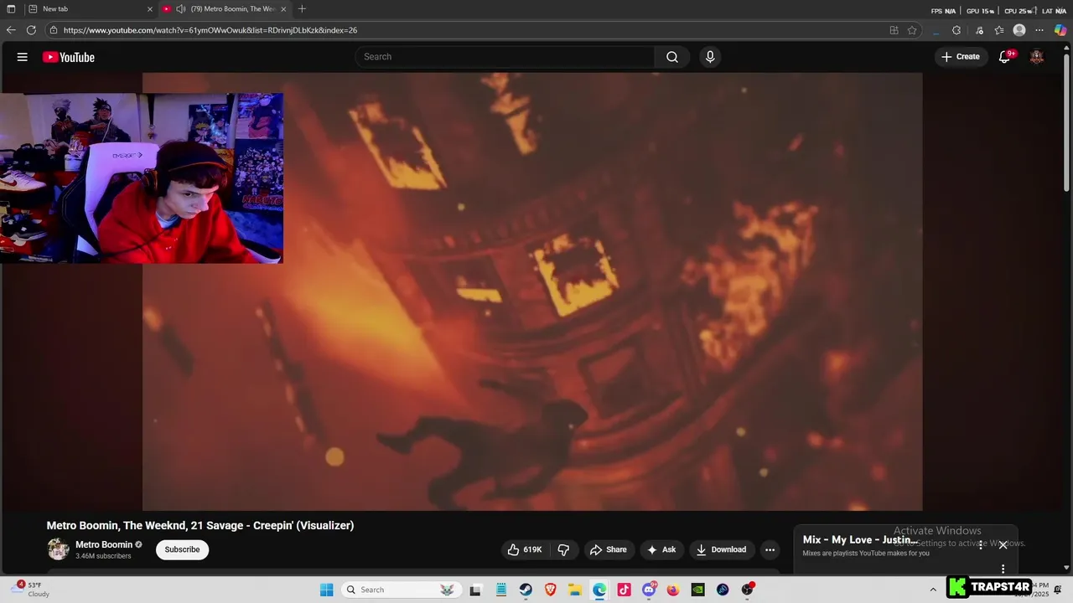Open Task View from the taskbar
Viewport: 1073px width, 603px height.
click(475, 590)
